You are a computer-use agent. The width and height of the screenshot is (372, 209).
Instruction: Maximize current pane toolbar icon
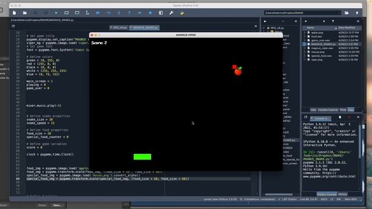(161, 13)
